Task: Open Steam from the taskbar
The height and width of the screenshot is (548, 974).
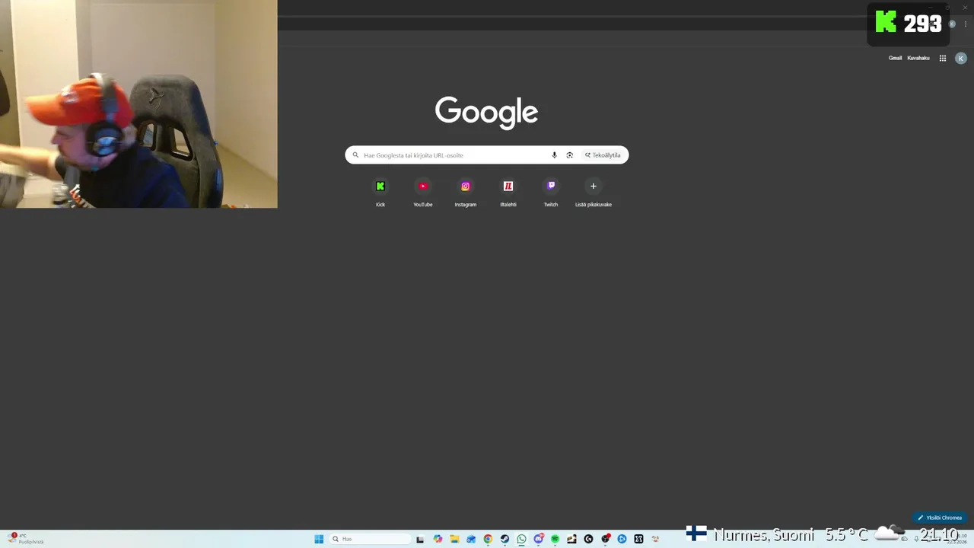Action: pyautogui.click(x=505, y=539)
